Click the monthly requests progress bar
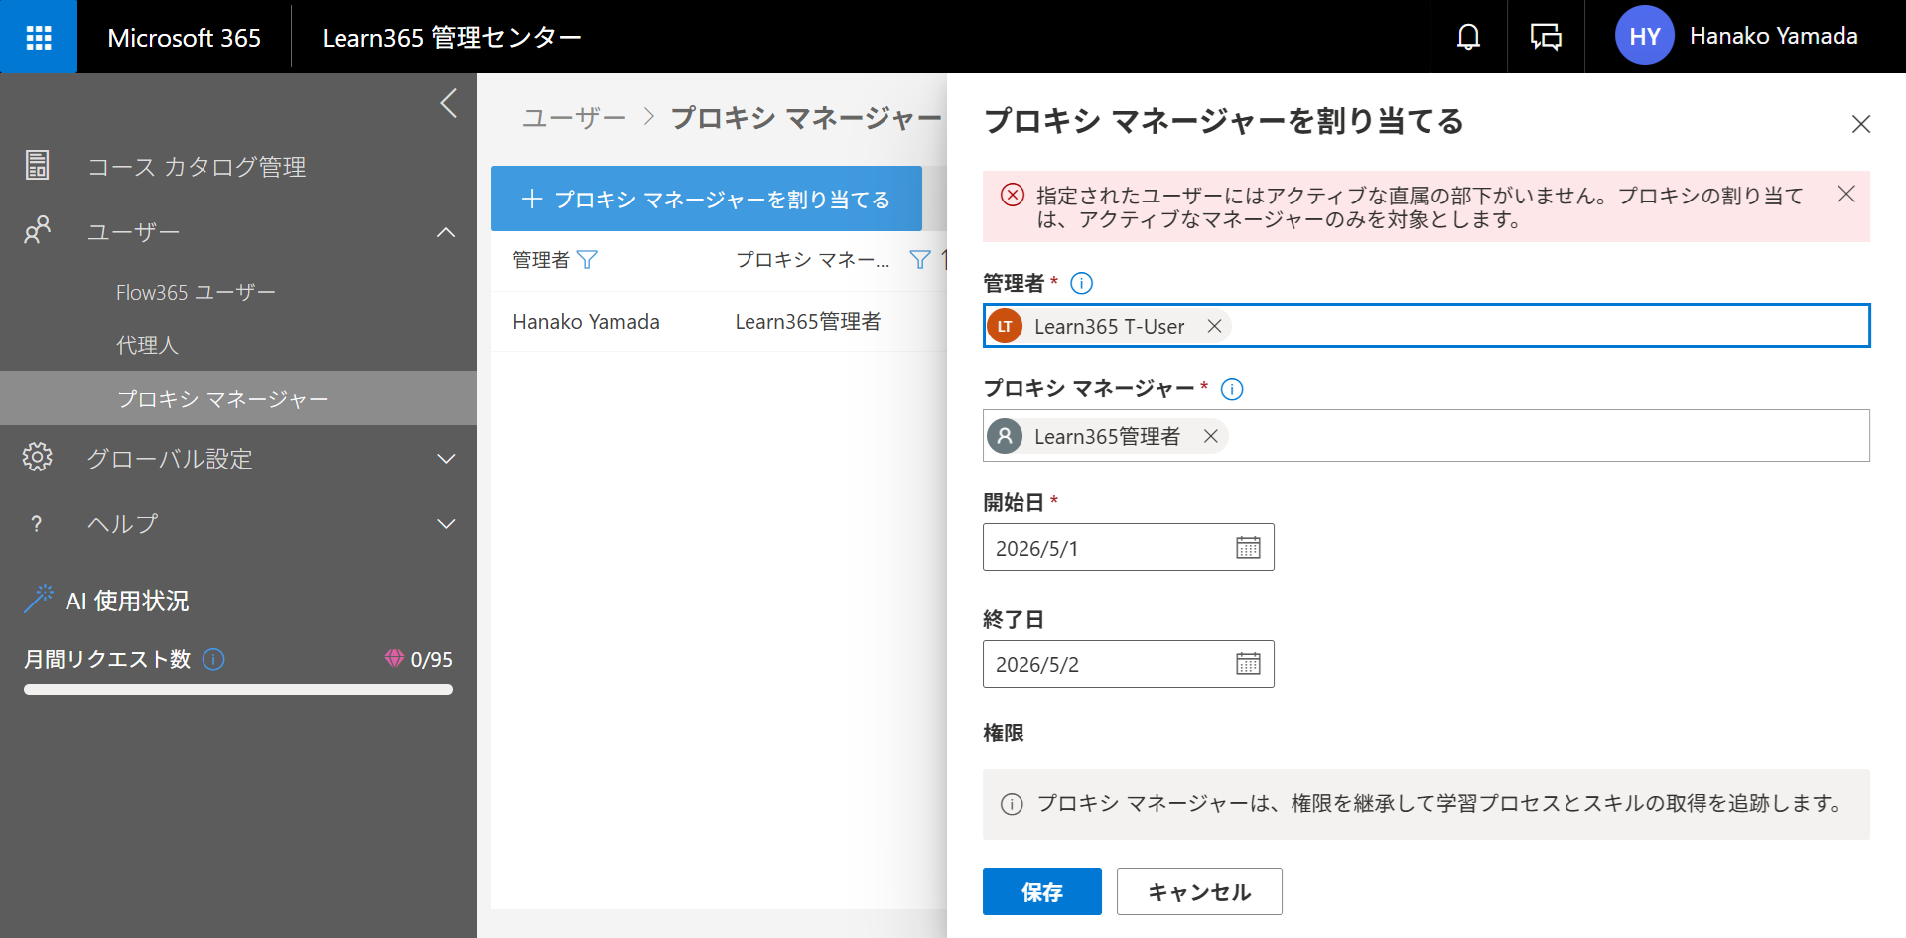Image resolution: width=1906 pixels, height=938 pixels. pyautogui.click(x=238, y=689)
